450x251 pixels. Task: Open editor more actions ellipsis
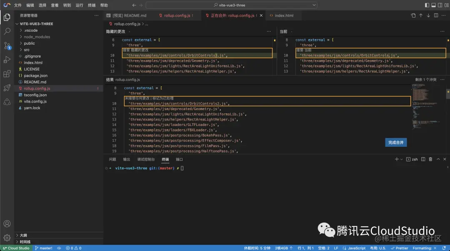tap(443, 15)
